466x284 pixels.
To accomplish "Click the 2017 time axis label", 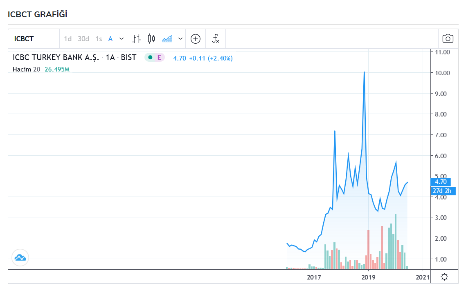I will (314, 277).
